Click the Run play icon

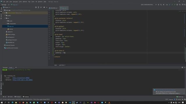(156, 5)
